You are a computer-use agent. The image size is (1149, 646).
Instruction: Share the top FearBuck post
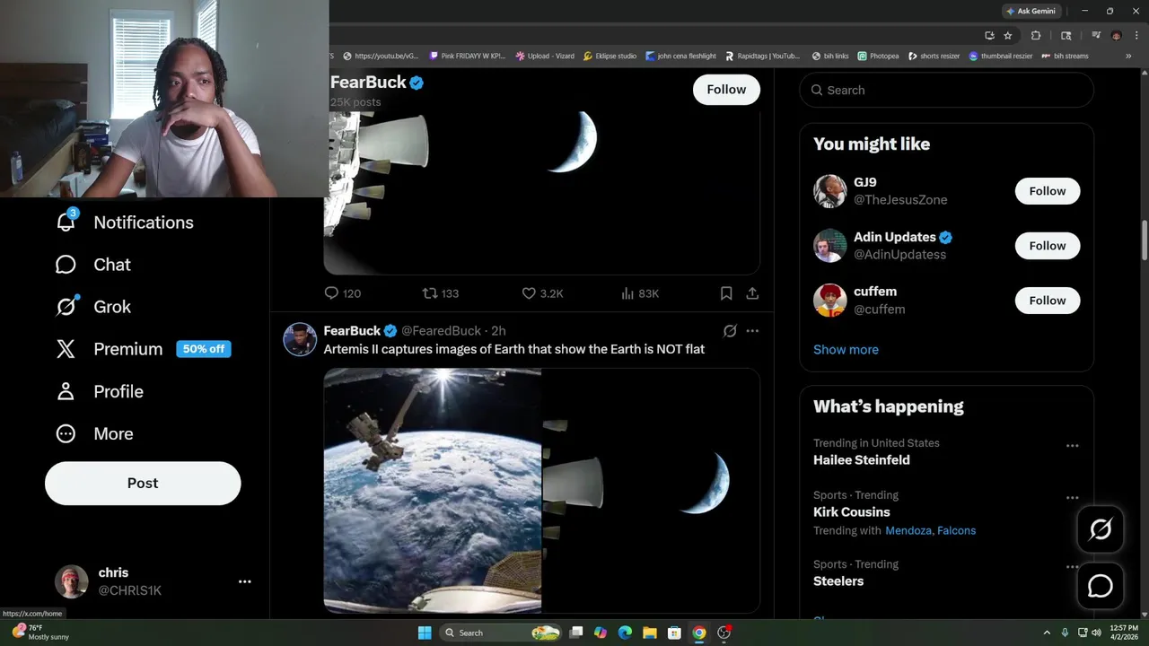[x=752, y=293]
